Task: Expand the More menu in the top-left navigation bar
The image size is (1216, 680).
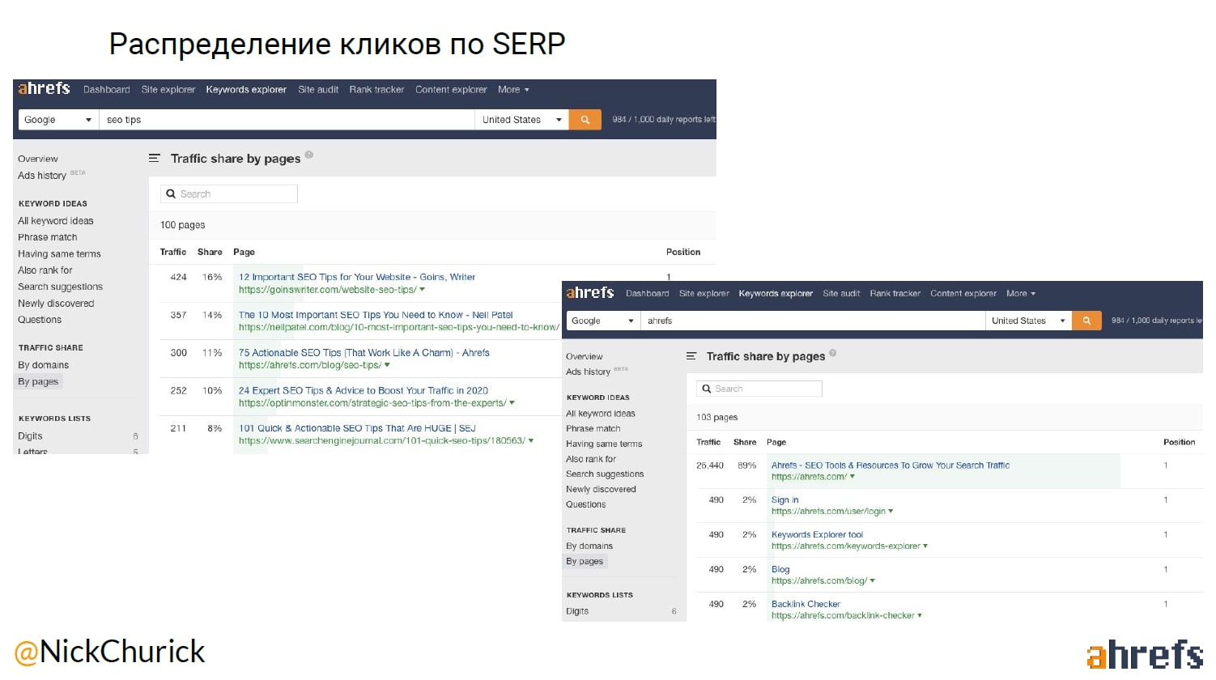Action: pyautogui.click(x=513, y=90)
